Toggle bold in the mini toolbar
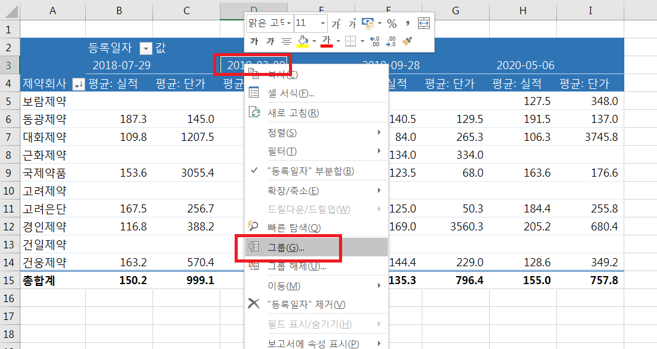The width and height of the screenshot is (657, 349). click(254, 41)
